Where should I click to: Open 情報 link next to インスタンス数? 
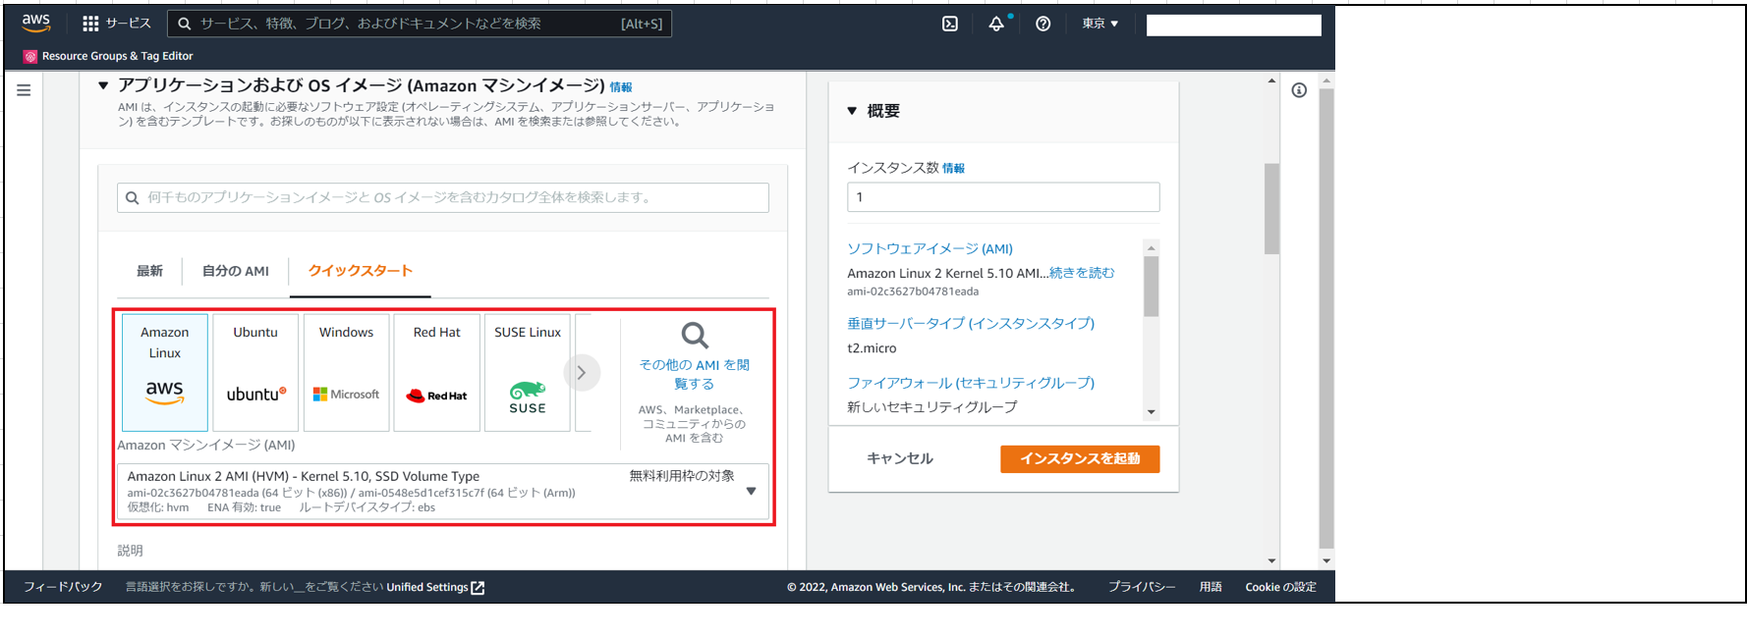click(x=953, y=169)
